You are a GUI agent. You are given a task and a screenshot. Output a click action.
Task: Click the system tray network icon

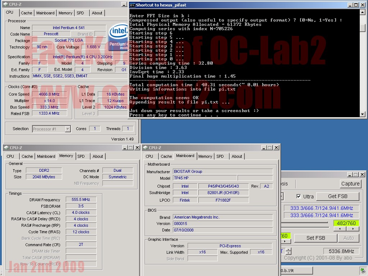click(x=363, y=271)
